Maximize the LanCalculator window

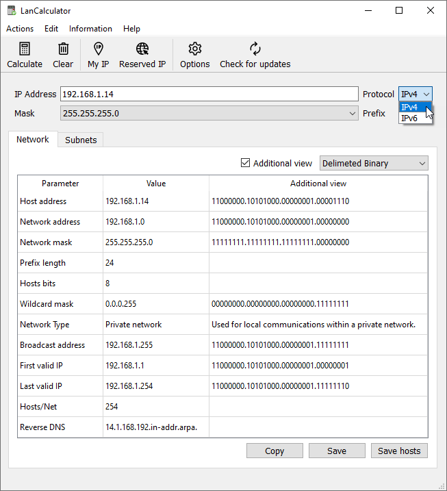pyautogui.click(x=399, y=10)
